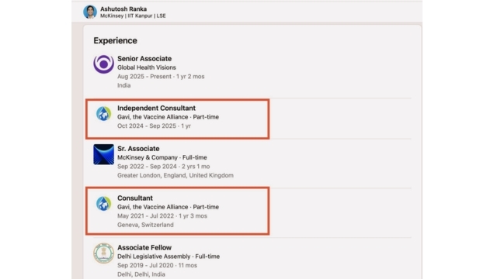Select text 'May 2021 – Jul 2022 · 1 yr 3 mos'

pyautogui.click(x=162, y=215)
